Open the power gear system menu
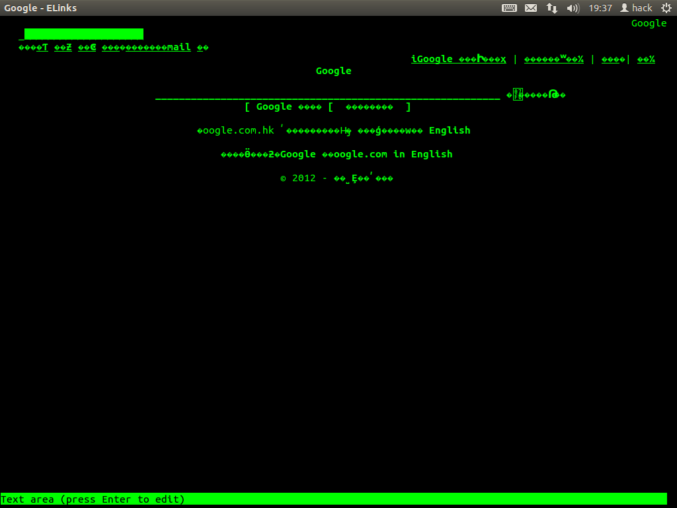This screenshot has width=677, height=508. pos(666,8)
